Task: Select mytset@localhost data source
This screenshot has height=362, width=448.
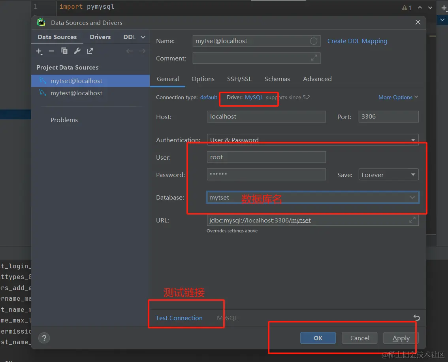Action: click(x=90, y=81)
